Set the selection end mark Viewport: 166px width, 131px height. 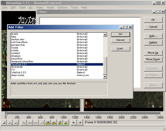click(x=80, y=122)
